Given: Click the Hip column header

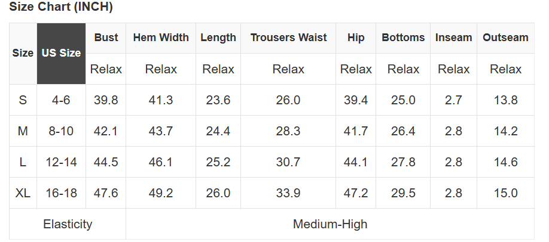Looking at the screenshot, I should (x=356, y=38).
